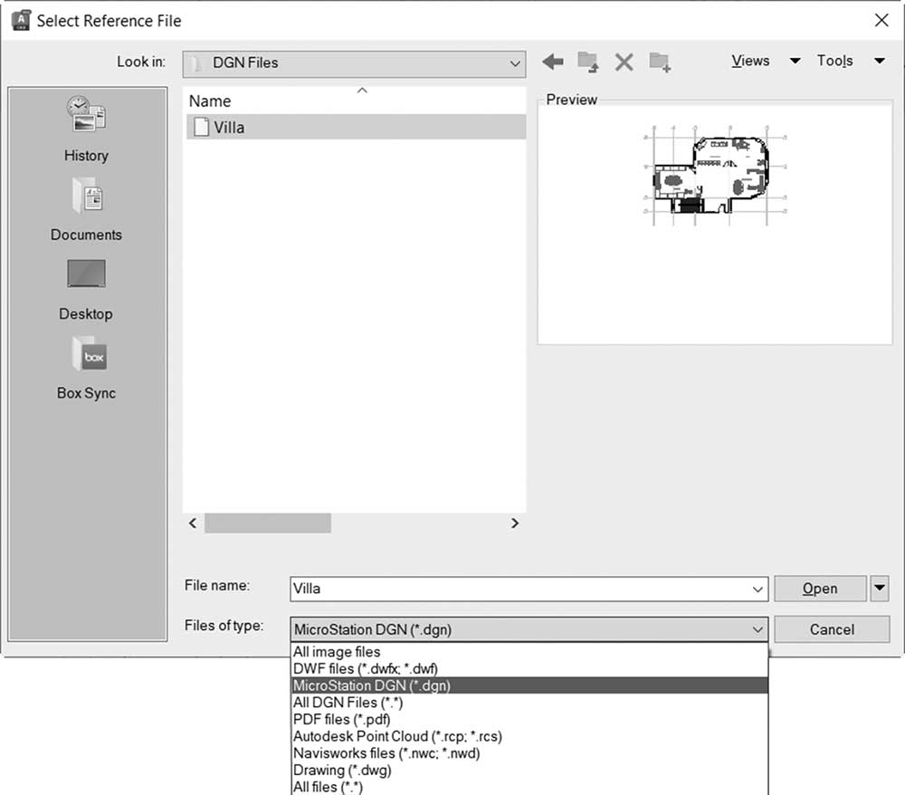Select the Villa file row
Image resolution: width=905 pixels, height=795 pixels.
coord(356,127)
